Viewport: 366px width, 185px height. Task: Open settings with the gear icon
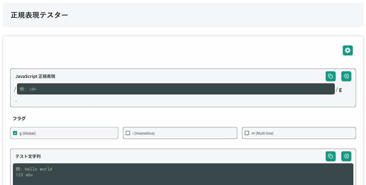pos(348,50)
